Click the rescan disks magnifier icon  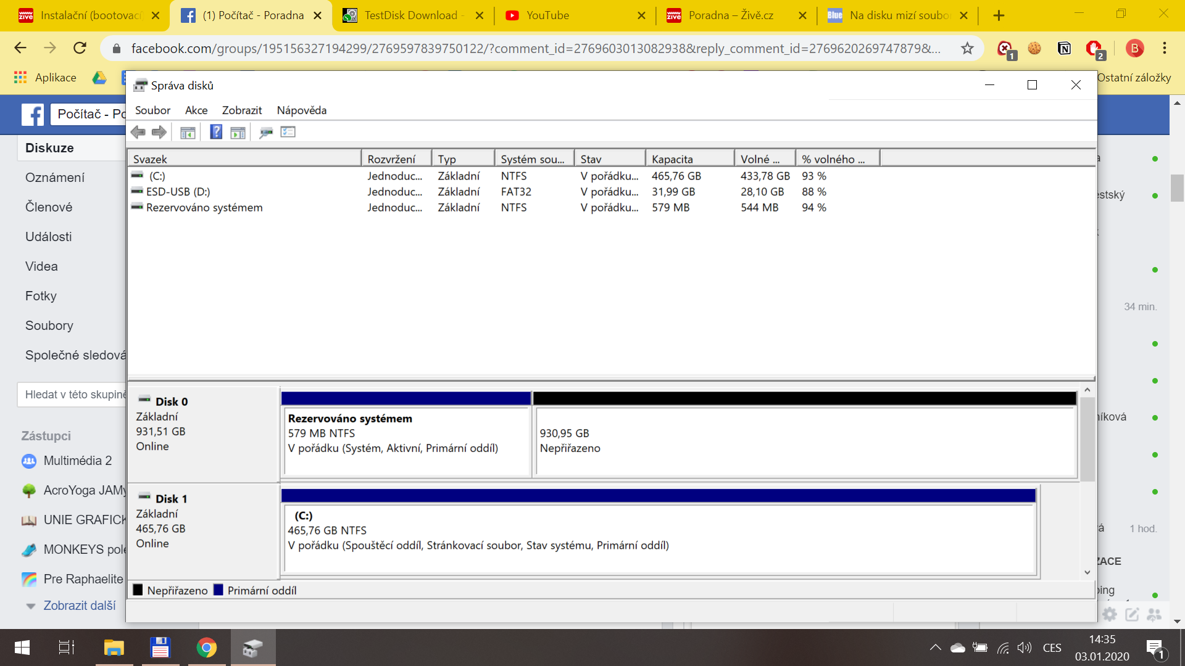tap(266, 132)
